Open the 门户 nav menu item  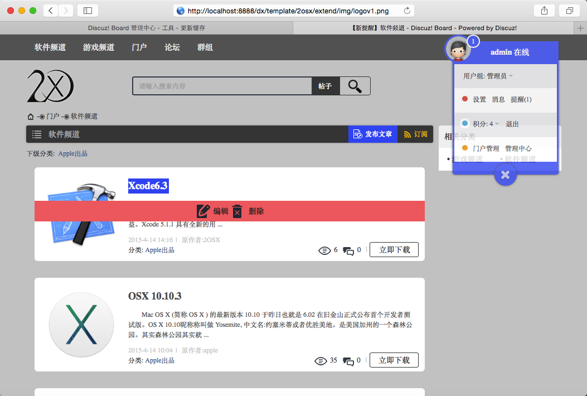(x=139, y=47)
